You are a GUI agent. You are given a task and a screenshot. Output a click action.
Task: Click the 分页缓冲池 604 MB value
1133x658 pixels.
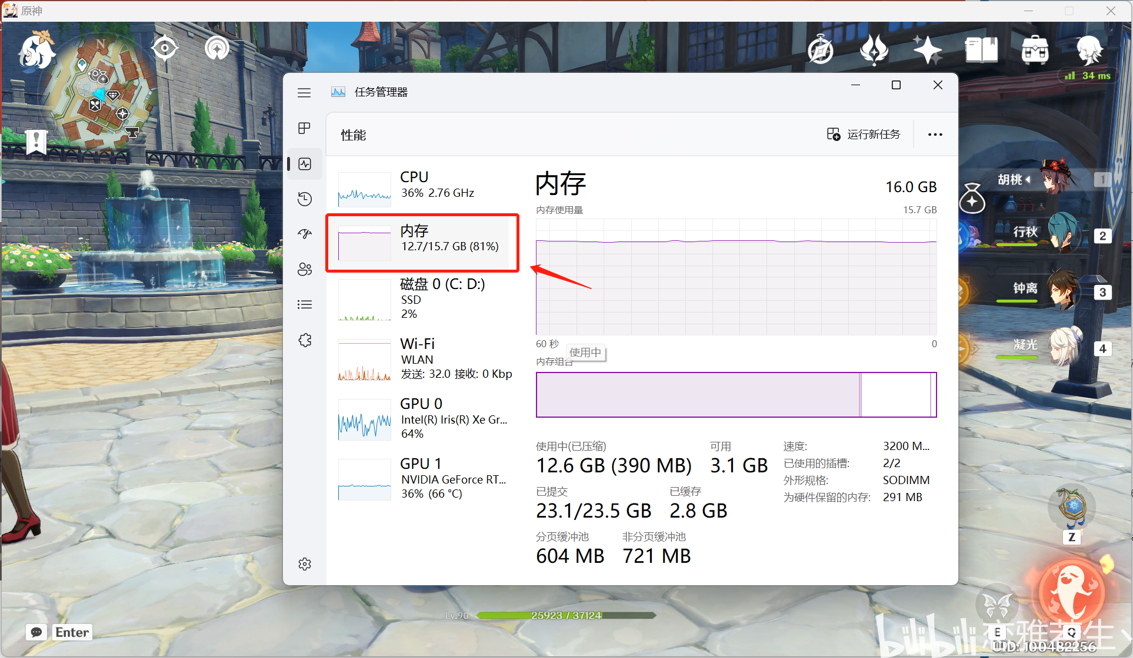point(570,556)
